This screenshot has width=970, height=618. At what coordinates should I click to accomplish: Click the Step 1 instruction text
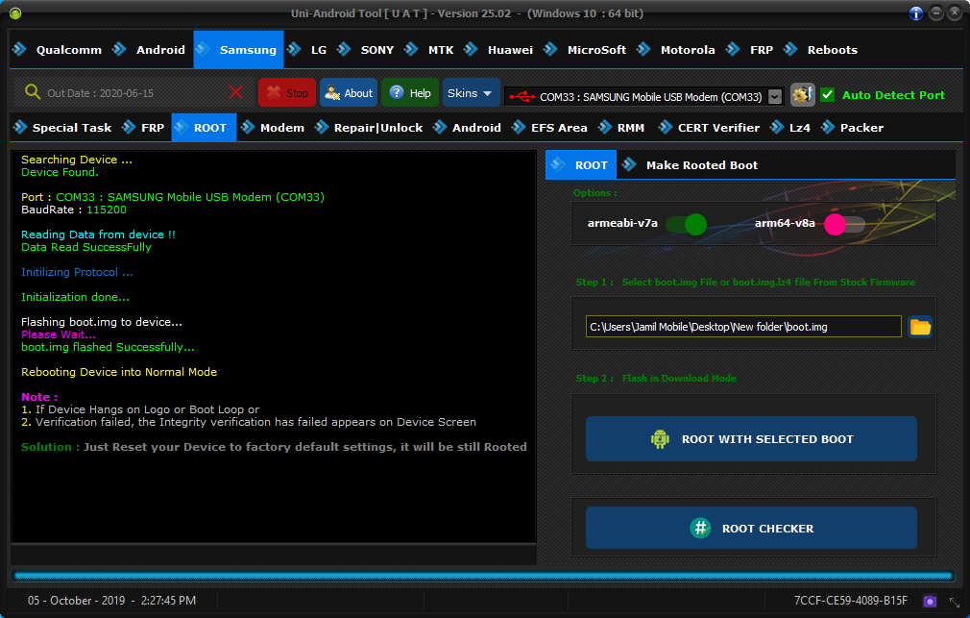745,283
